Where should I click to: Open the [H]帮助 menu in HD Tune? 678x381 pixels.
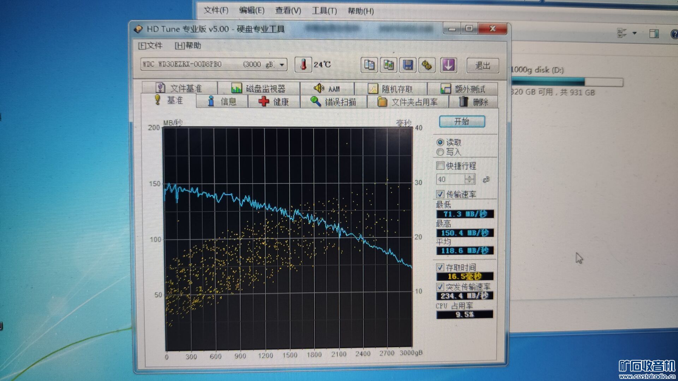click(x=188, y=46)
